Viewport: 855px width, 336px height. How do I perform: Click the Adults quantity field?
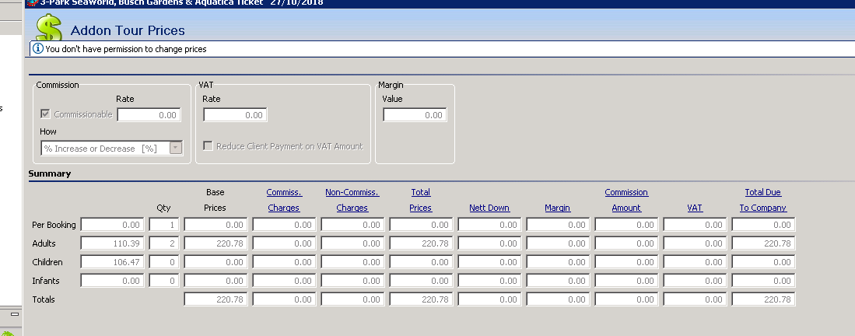164,243
